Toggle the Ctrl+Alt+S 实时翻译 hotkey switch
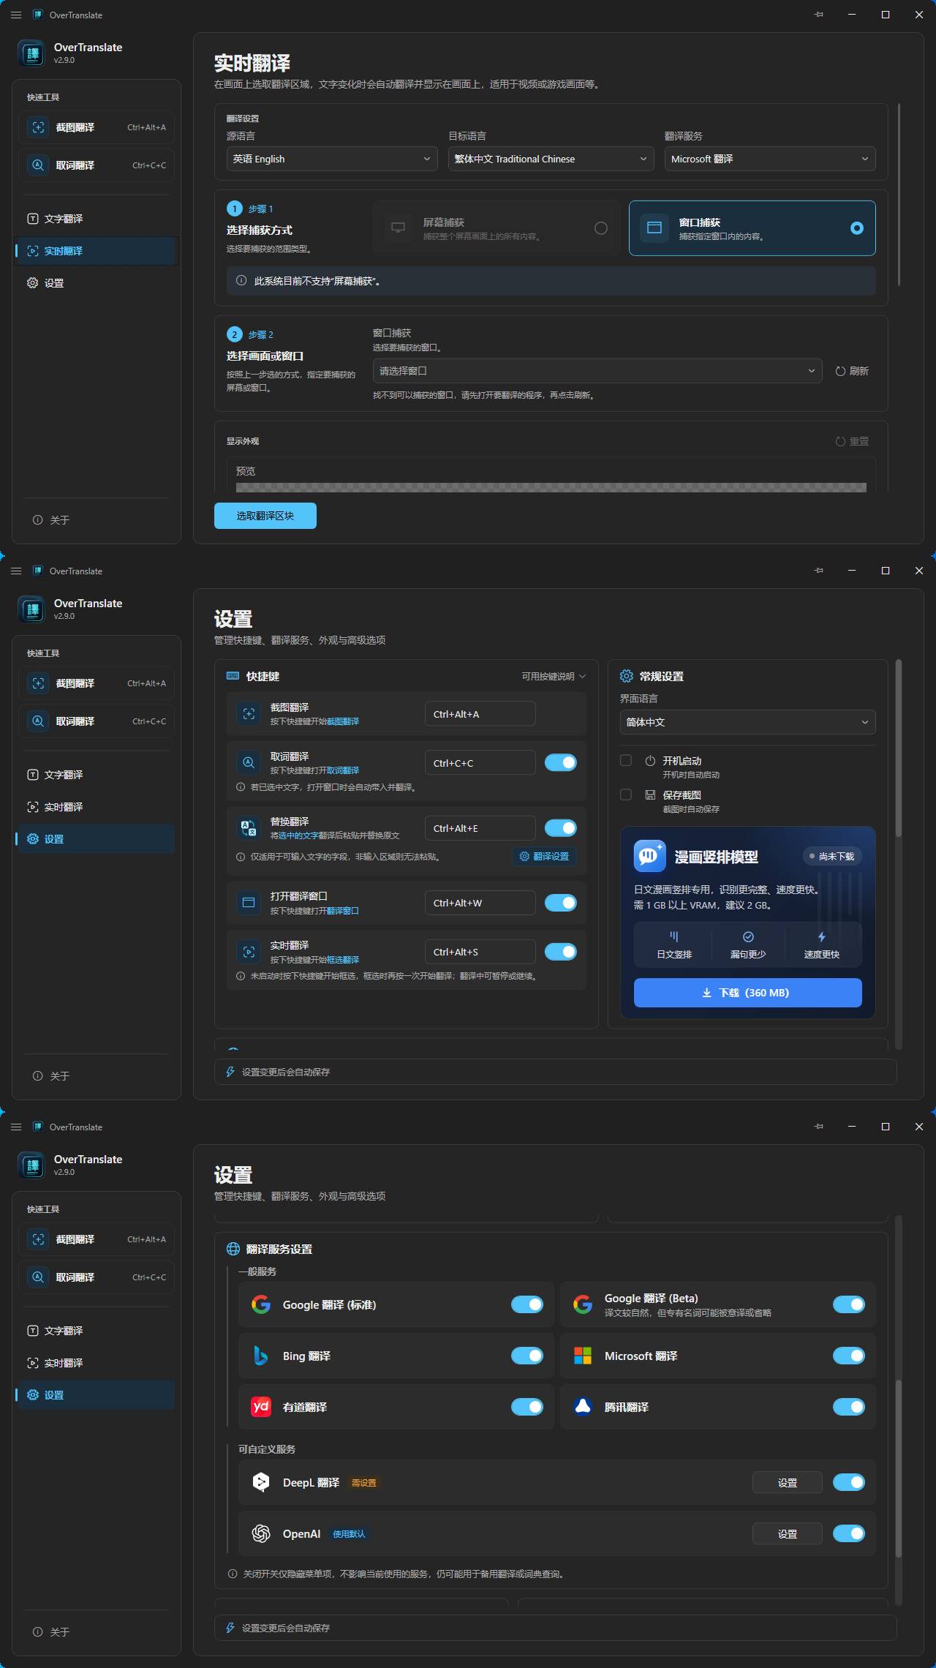 tap(561, 952)
